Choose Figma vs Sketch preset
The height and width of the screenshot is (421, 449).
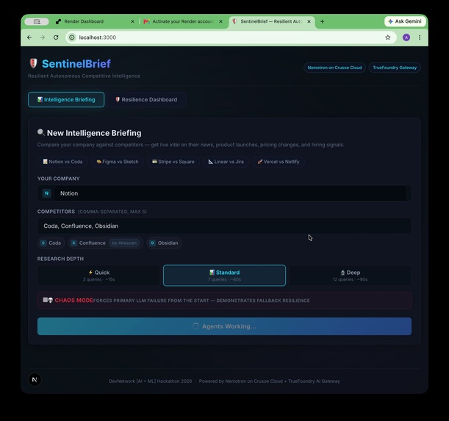point(118,162)
